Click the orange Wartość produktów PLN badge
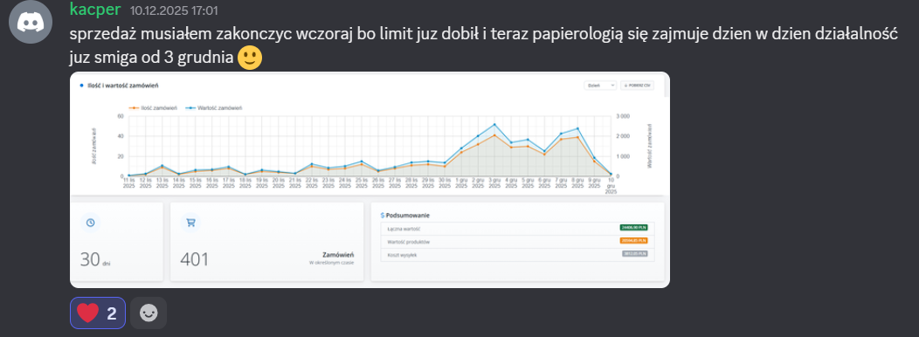 (633, 241)
